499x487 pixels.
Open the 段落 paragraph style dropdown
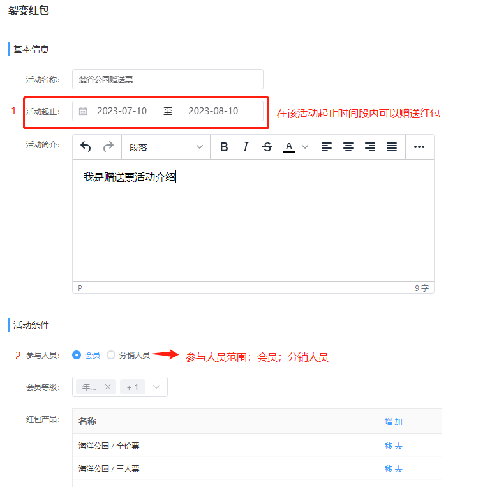coord(166,147)
